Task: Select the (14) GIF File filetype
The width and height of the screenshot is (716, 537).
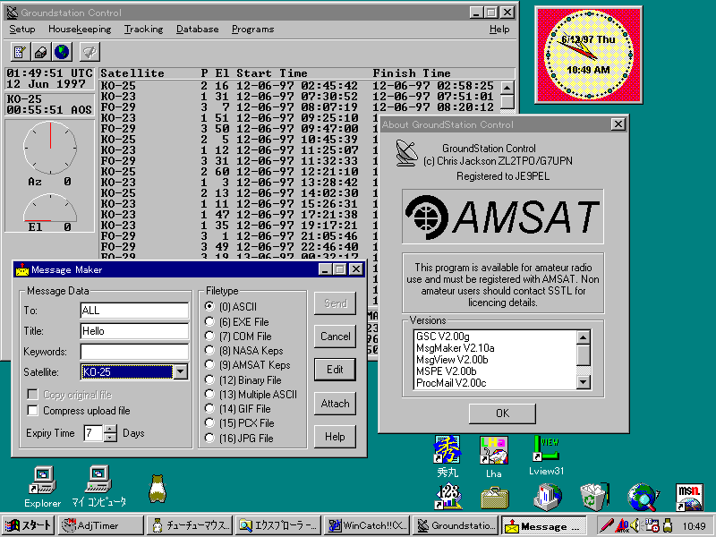Action: [x=210, y=408]
